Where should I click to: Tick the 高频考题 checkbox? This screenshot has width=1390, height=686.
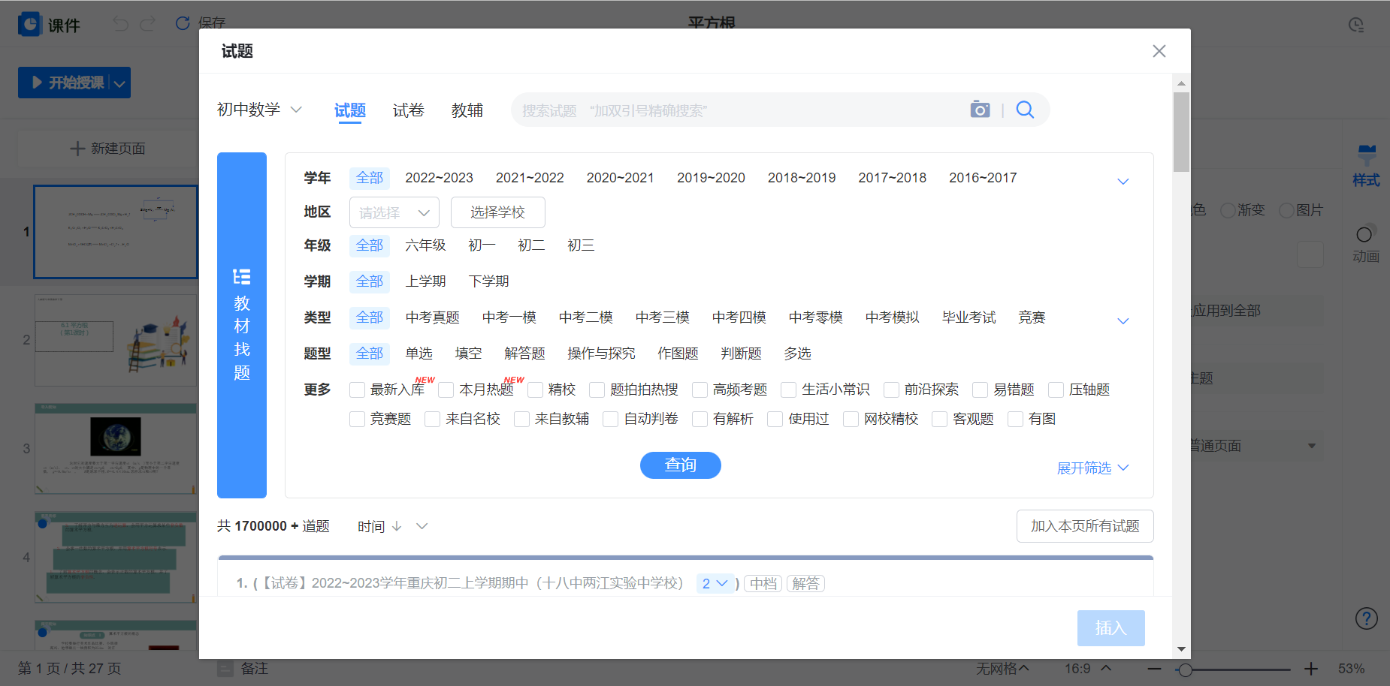(700, 390)
